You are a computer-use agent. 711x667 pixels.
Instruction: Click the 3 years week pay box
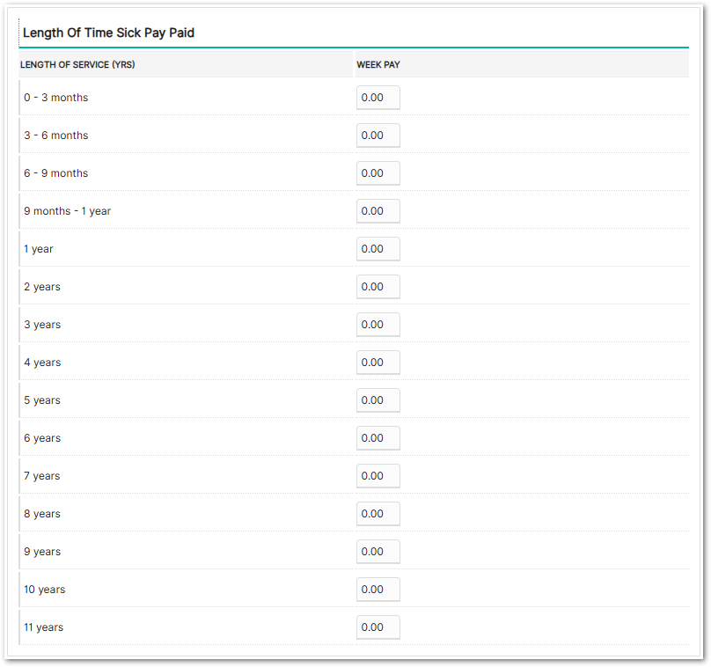coord(378,325)
